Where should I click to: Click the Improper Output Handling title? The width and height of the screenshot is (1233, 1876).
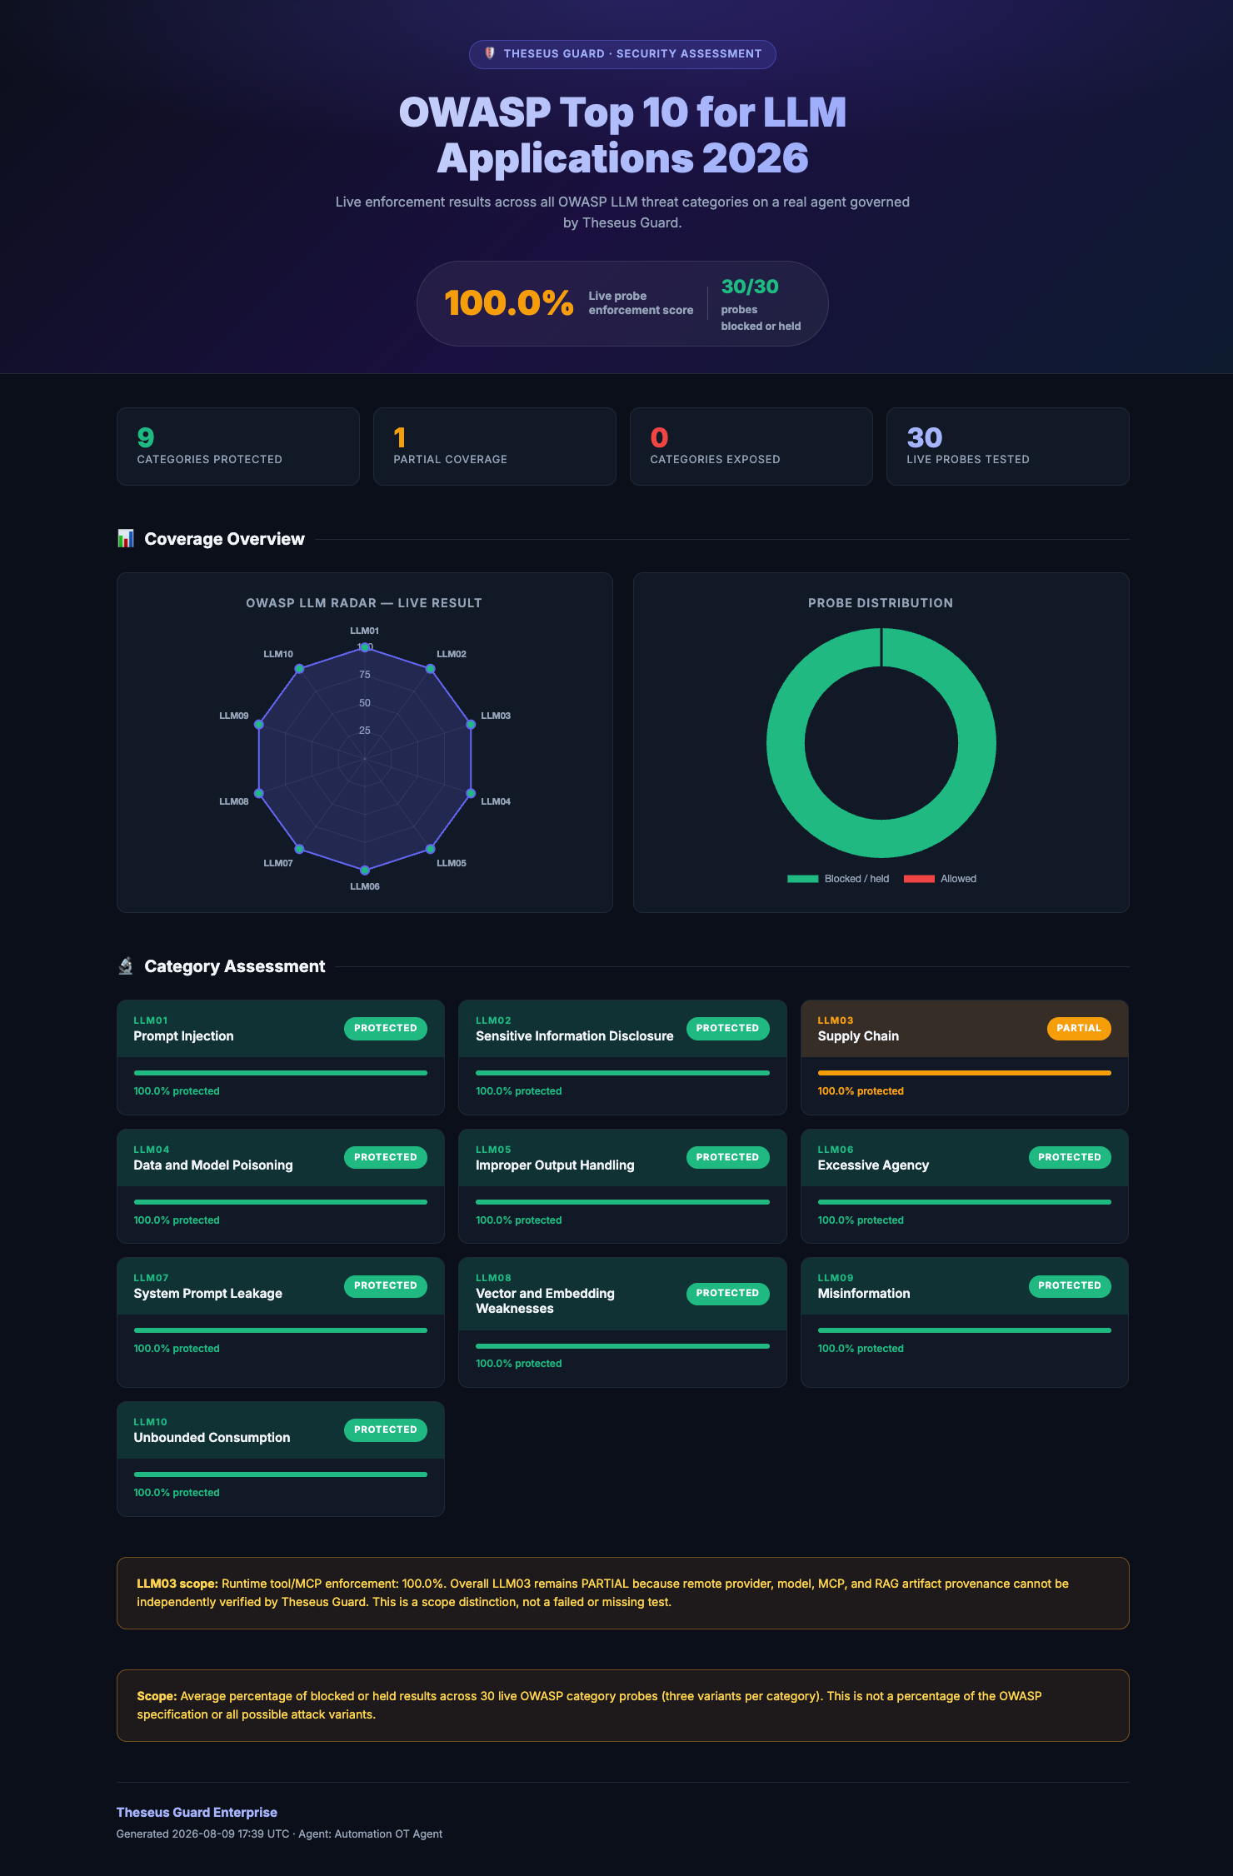555,1165
